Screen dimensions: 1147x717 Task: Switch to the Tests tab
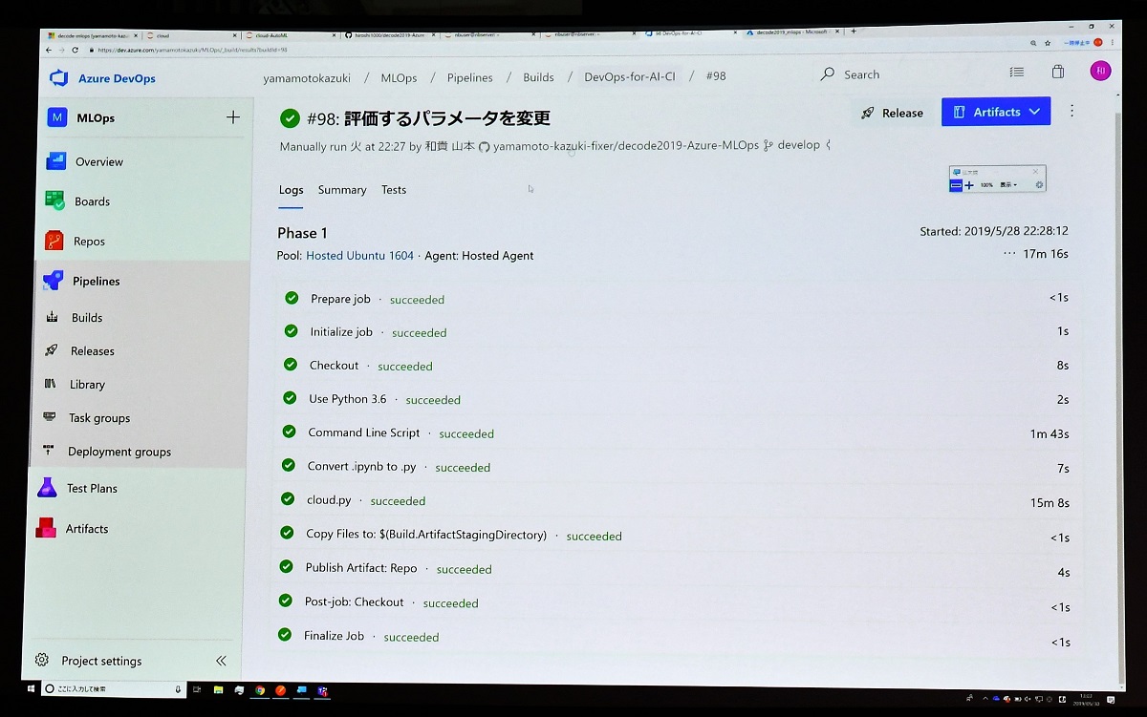(394, 190)
